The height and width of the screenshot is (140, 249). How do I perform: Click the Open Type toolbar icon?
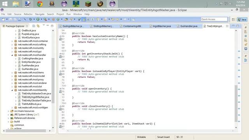[66, 19]
